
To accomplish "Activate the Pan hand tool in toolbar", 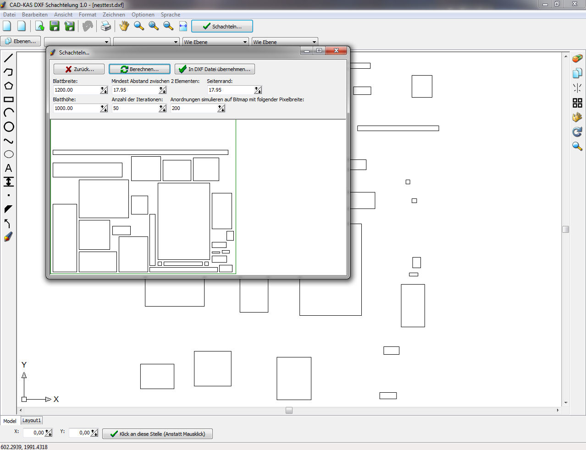I will [x=124, y=26].
